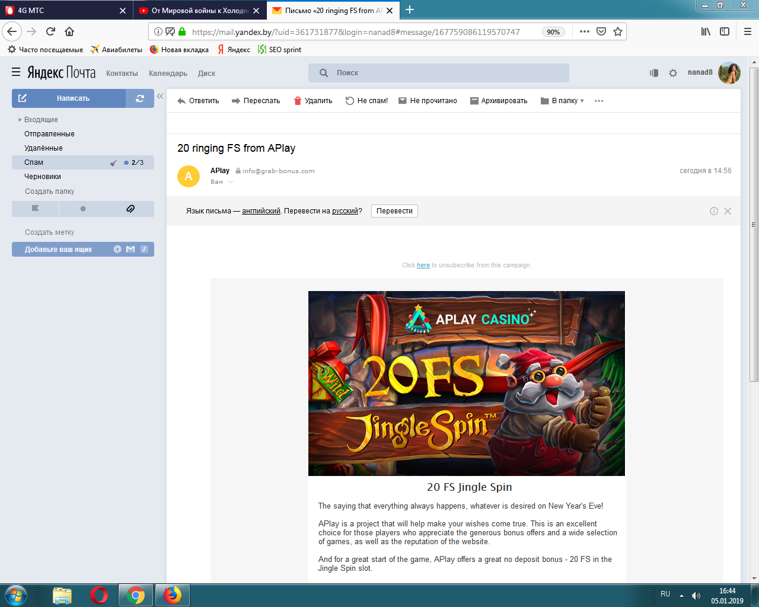Click the Архивировать archive icon
Viewport: 759px width, 607px height.
pos(474,101)
